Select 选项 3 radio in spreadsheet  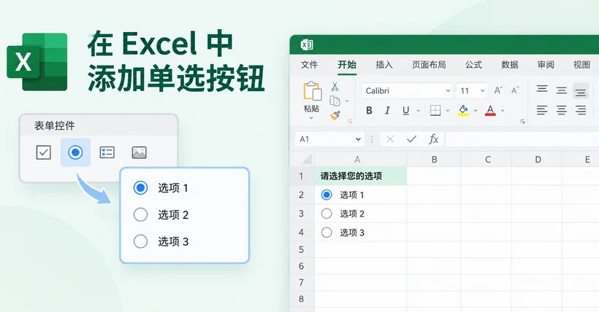coord(327,233)
